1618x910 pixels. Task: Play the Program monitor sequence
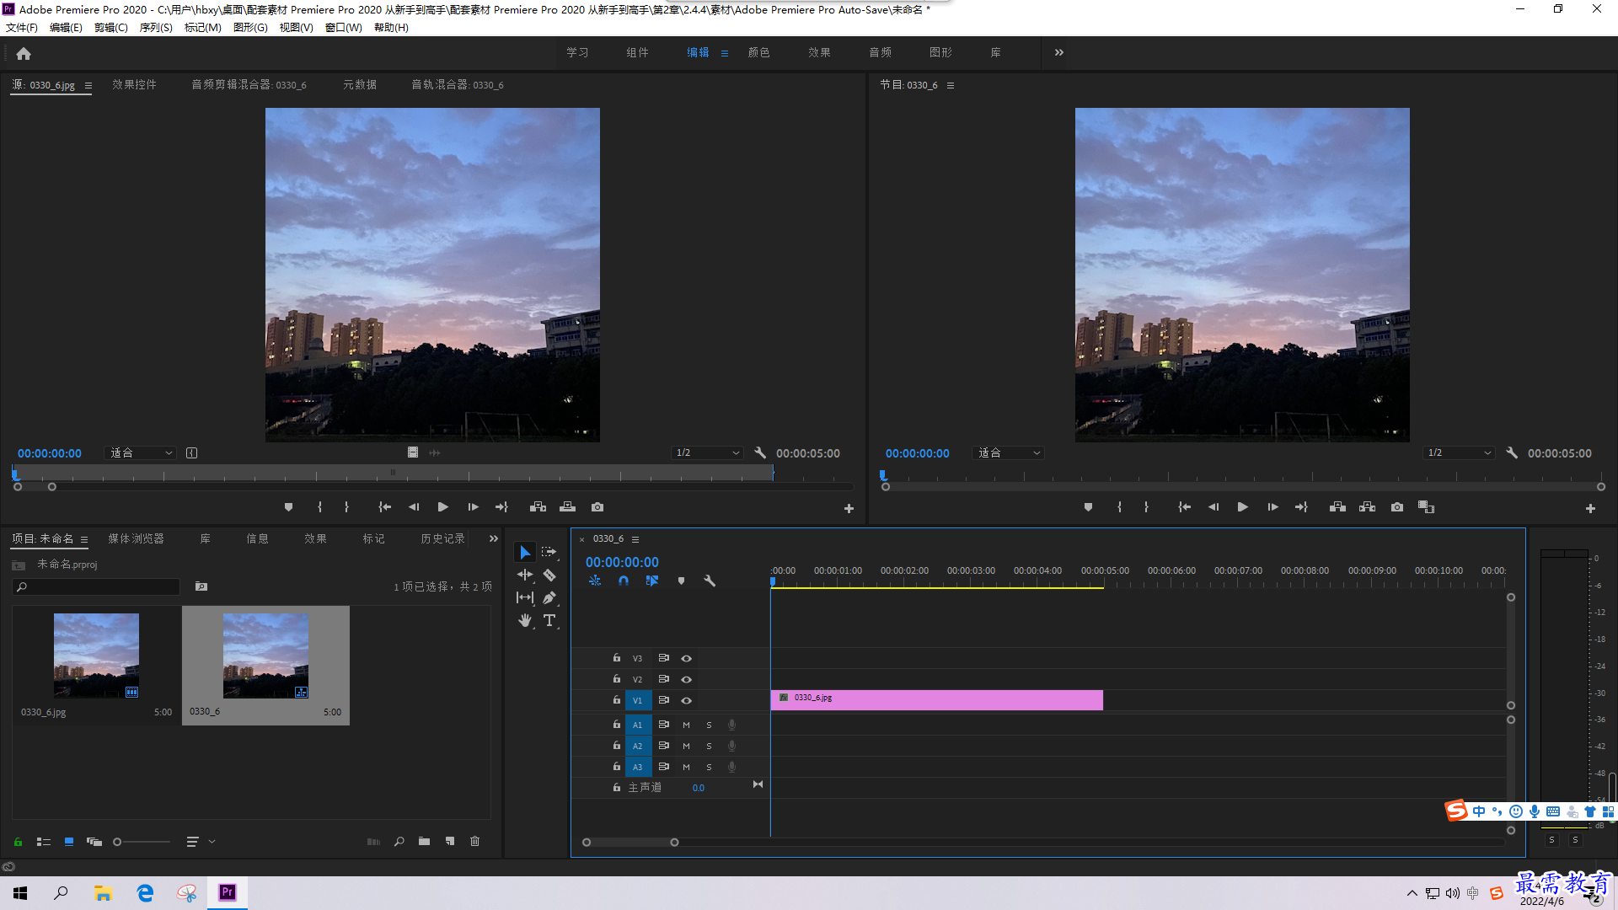click(1242, 507)
